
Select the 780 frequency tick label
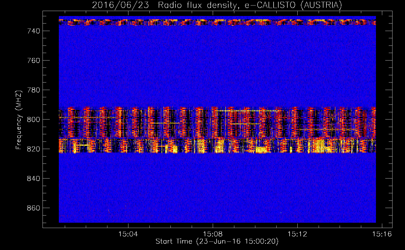(34, 90)
